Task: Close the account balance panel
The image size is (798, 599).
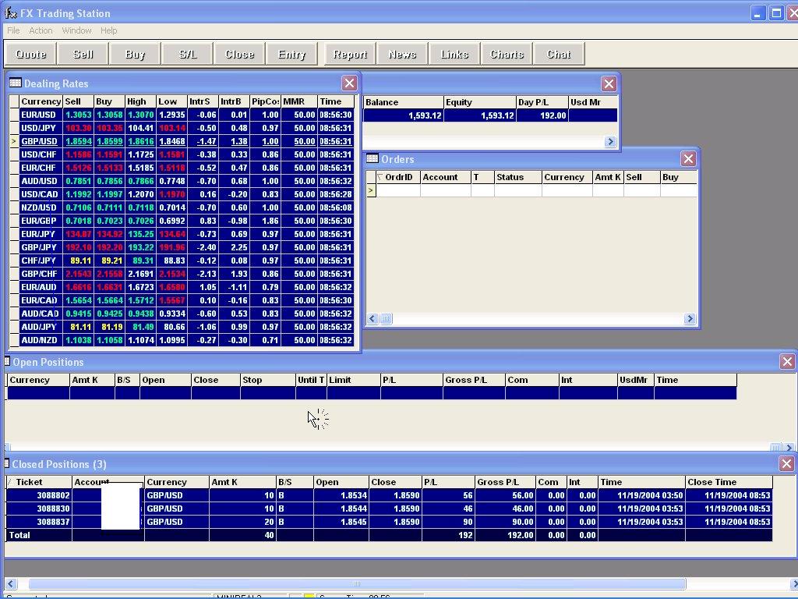Action: [x=609, y=83]
